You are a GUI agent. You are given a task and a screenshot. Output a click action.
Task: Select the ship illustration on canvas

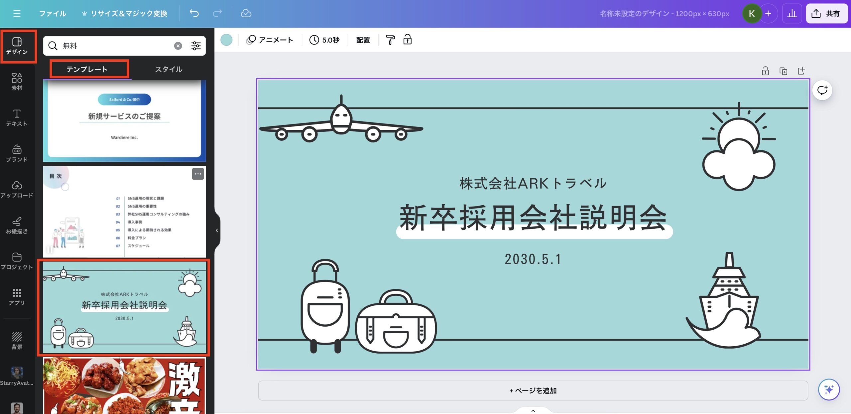pos(724,300)
